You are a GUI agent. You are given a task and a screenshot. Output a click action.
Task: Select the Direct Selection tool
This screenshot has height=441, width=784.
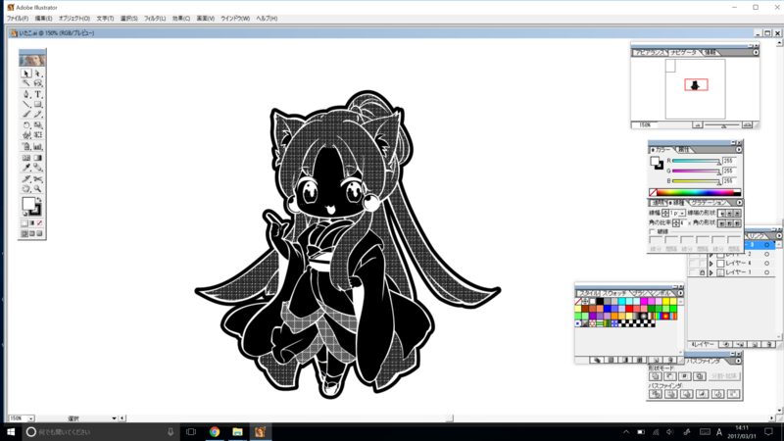(x=38, y=73)
